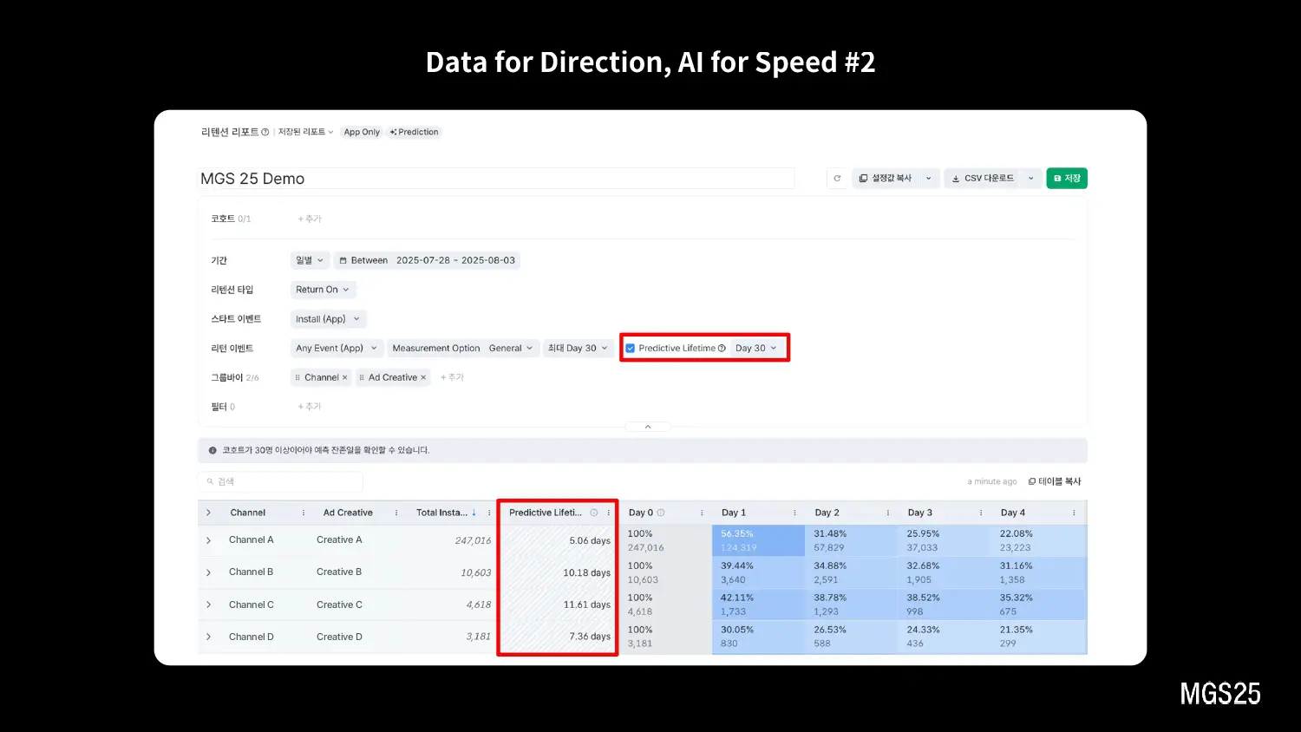Click + 추가 in the 코호트 row
Screen dimensions: 1301x732
pos(310,219)
